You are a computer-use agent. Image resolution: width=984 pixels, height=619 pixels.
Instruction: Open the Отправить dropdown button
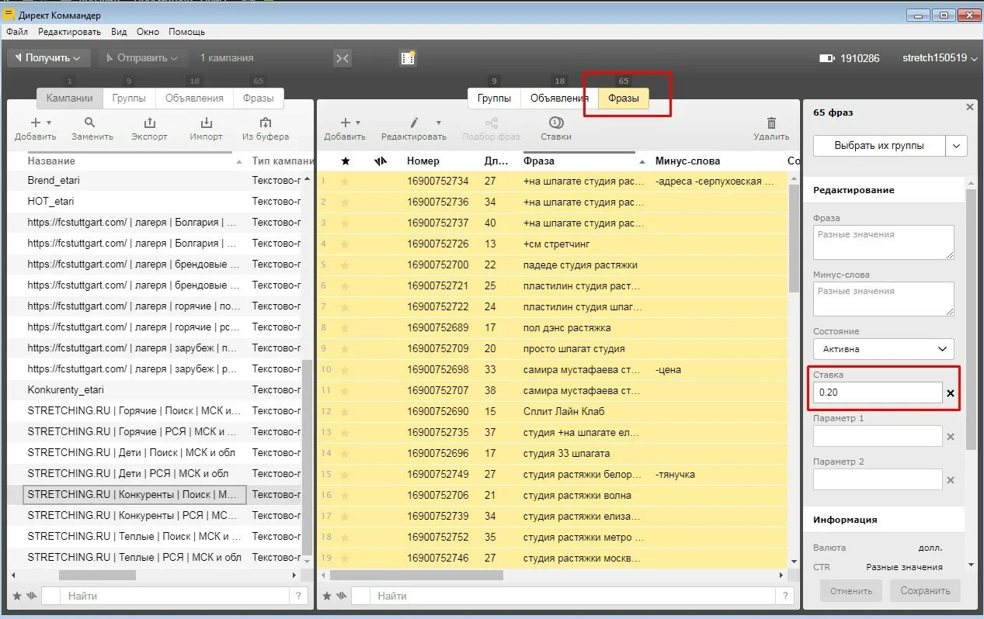coord(143,58)
